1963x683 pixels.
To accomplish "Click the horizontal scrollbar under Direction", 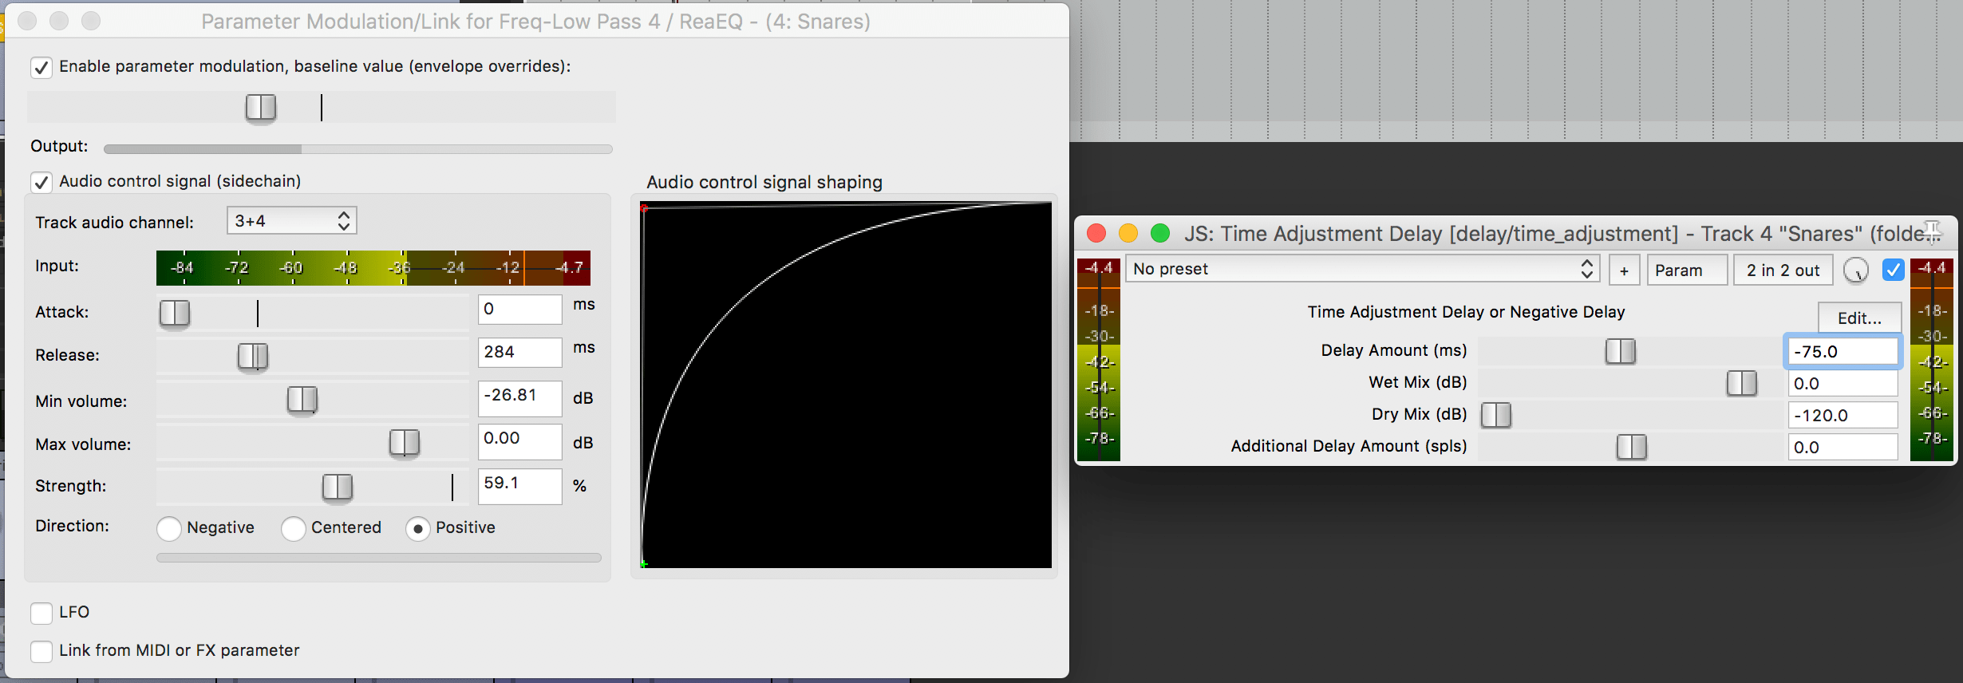I will coord(379,558).
